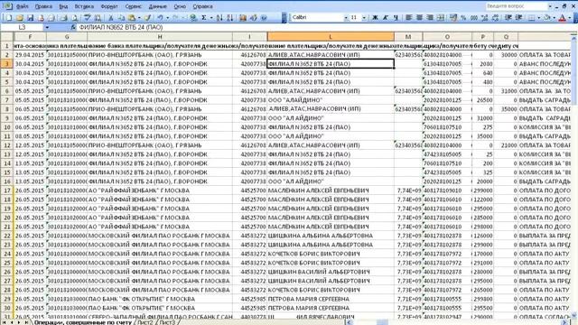Apply fill color paint bucket
578x325 pixels.
547,18
